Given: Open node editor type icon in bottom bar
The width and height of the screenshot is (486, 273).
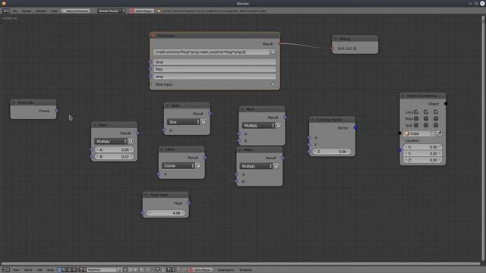Looking at the screenshot, I should 6,270.
